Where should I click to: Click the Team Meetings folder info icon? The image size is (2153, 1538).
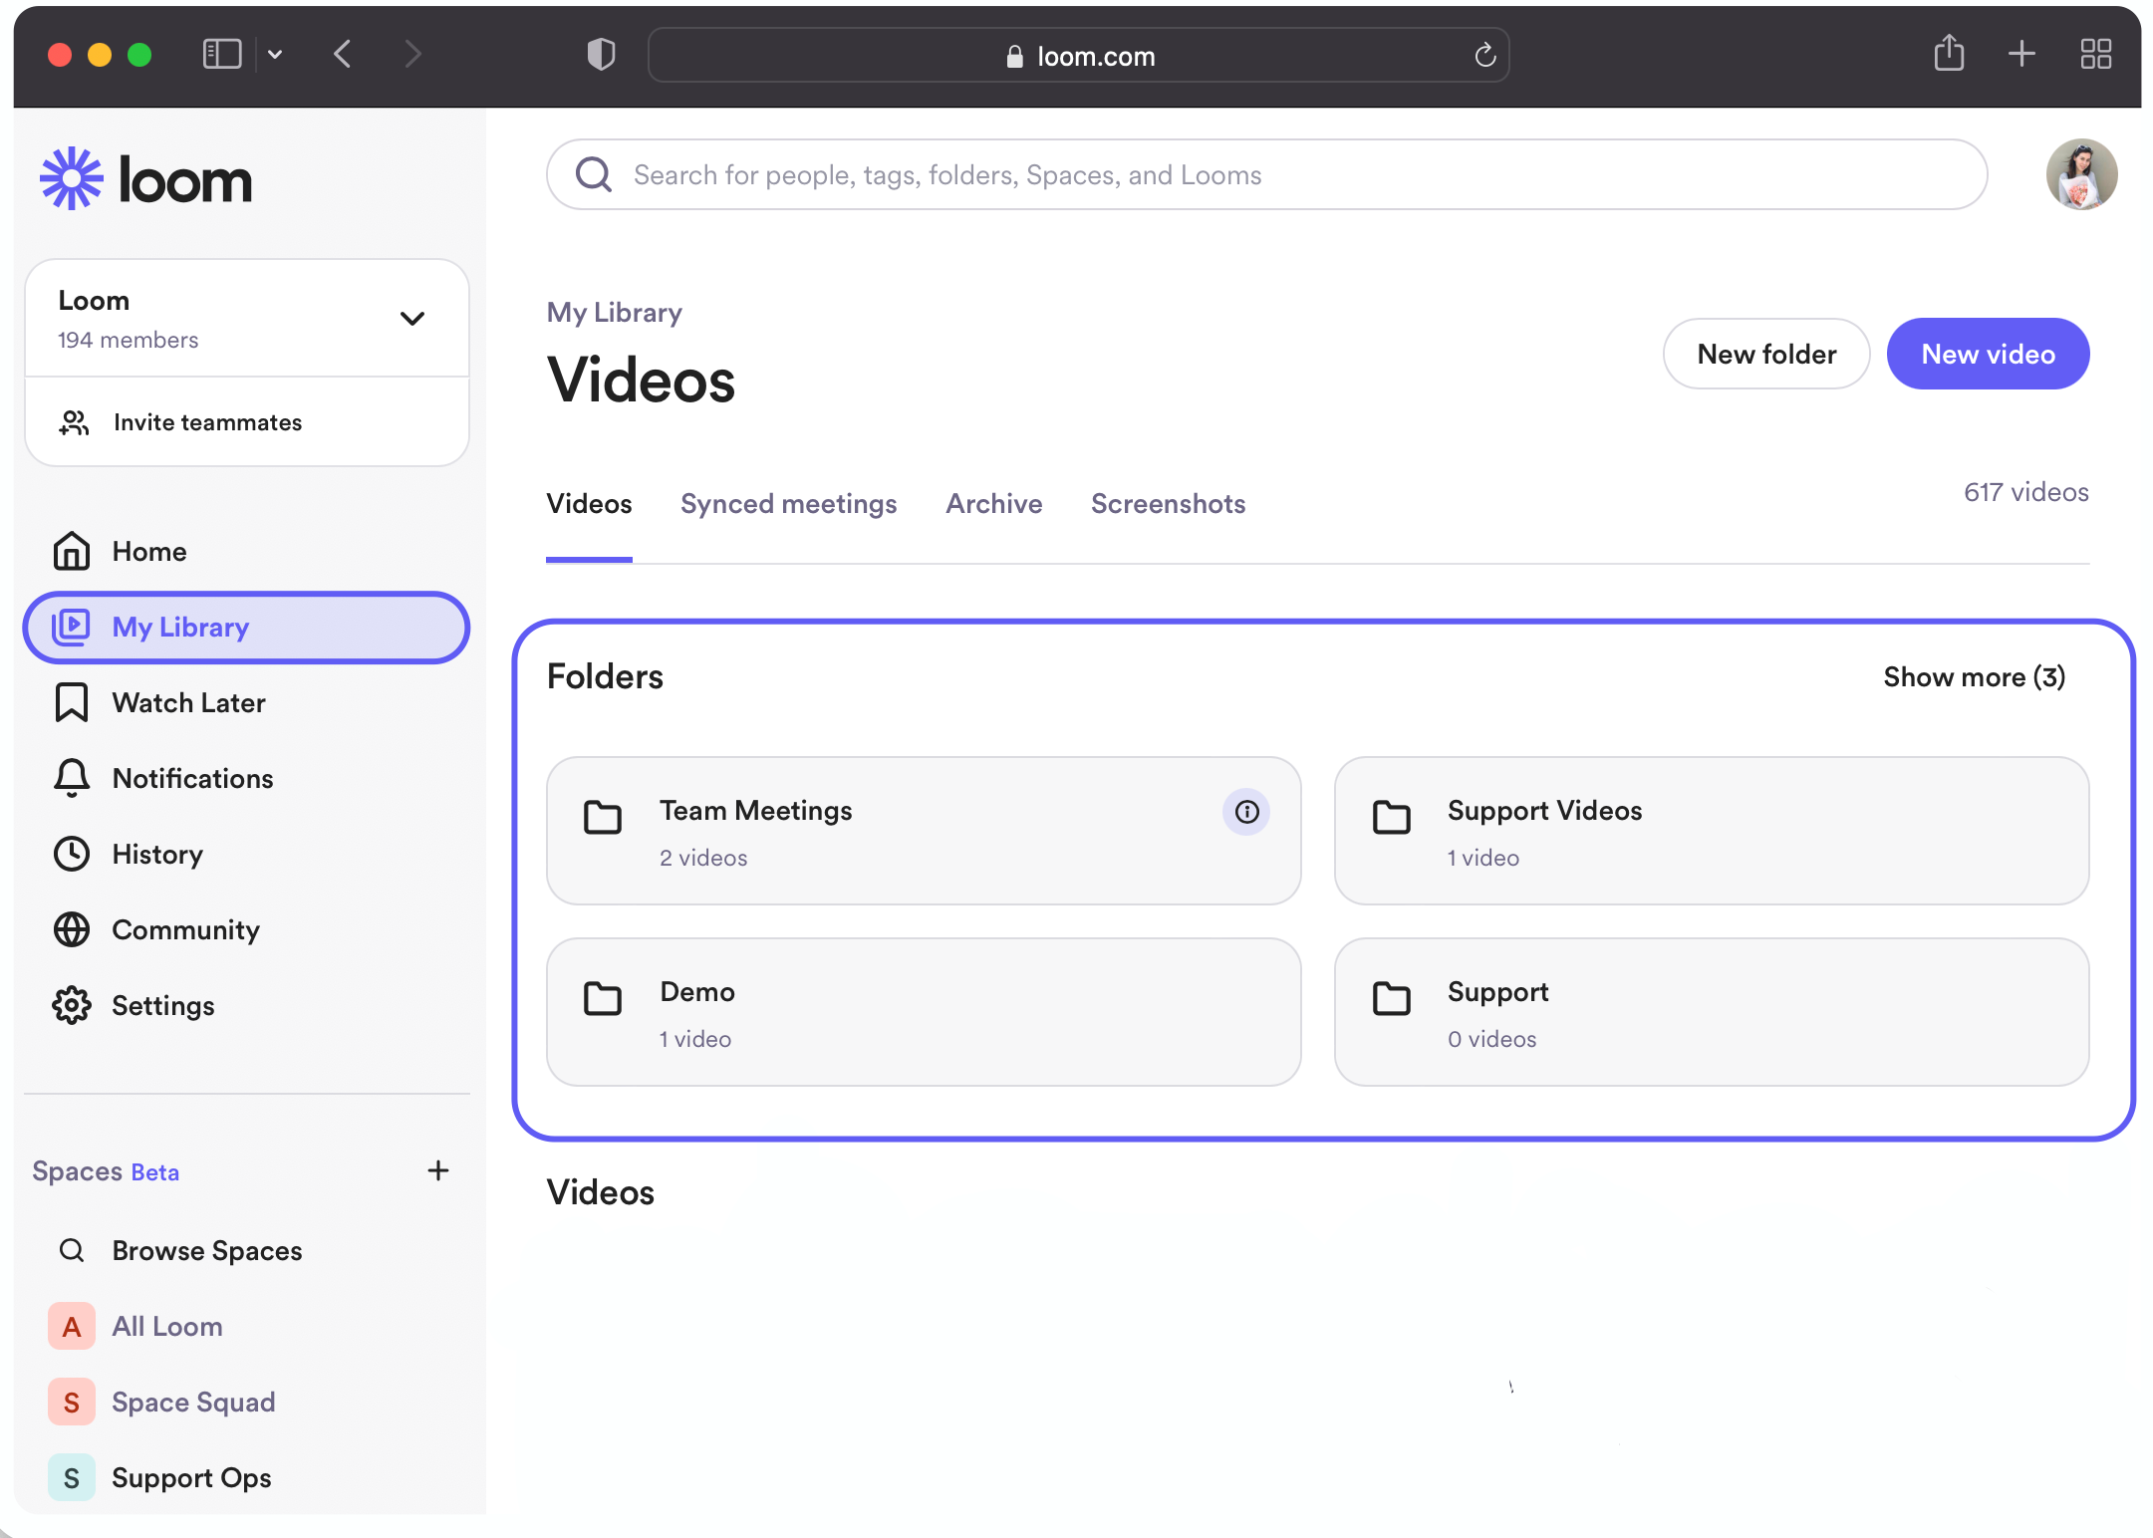click(x=1245, y=812)
